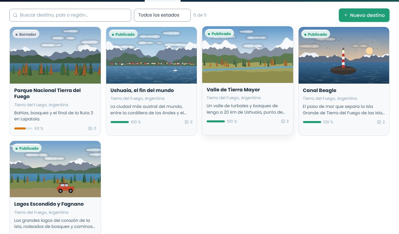Click Publicado badge on Ushuaia card
Screen dimensions: 399x234
click(123, 34)
